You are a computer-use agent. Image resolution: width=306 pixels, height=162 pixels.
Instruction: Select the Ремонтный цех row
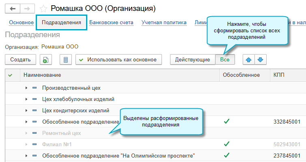61,133
